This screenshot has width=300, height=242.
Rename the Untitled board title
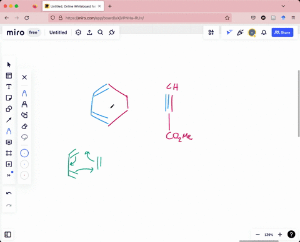58,32
